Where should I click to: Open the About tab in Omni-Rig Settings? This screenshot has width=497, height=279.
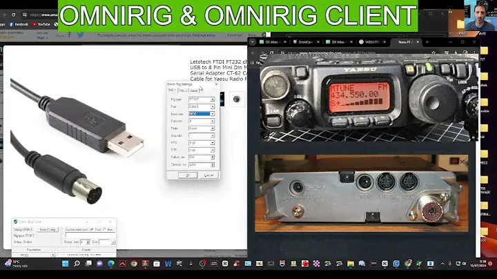click(x=194, y=90)
